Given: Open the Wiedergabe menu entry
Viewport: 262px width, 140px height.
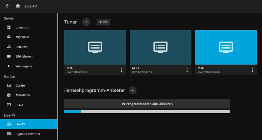Looking at the screenshot, I should point(28,66).
